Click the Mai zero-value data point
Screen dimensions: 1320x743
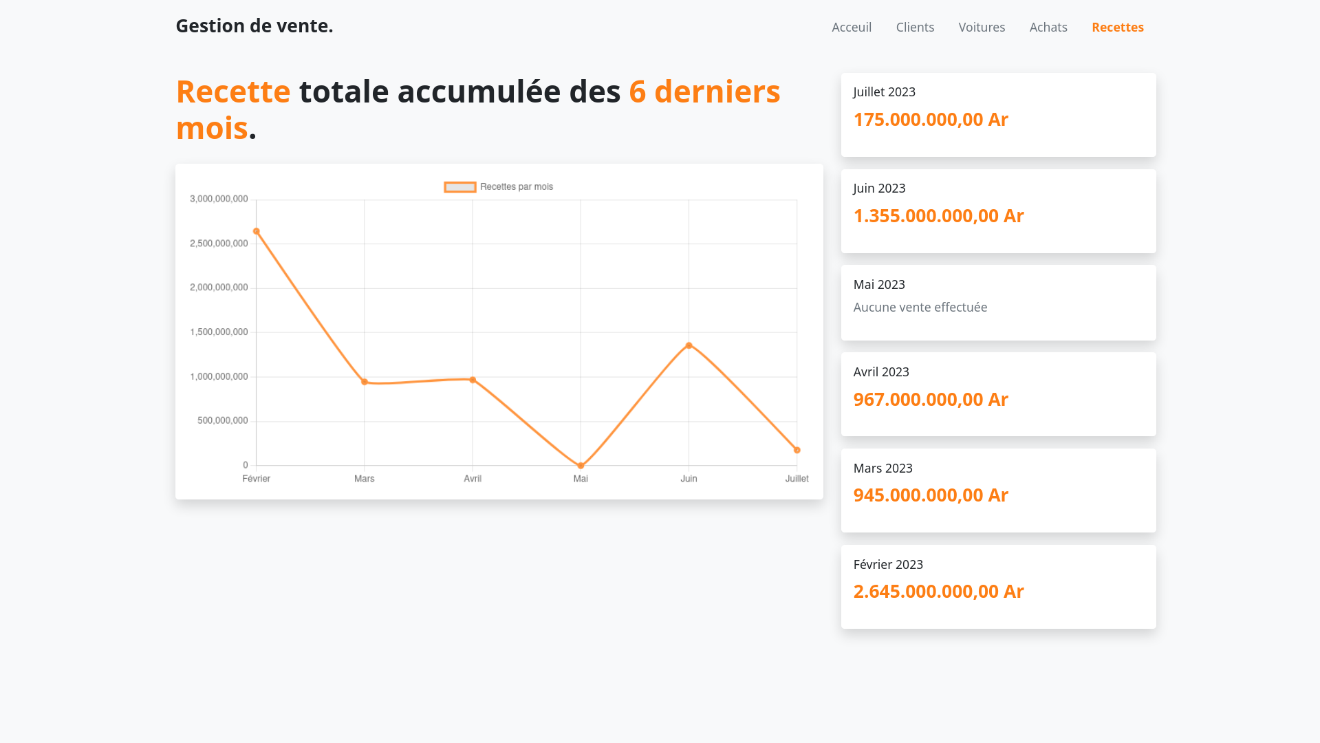[x=581, y=466]
